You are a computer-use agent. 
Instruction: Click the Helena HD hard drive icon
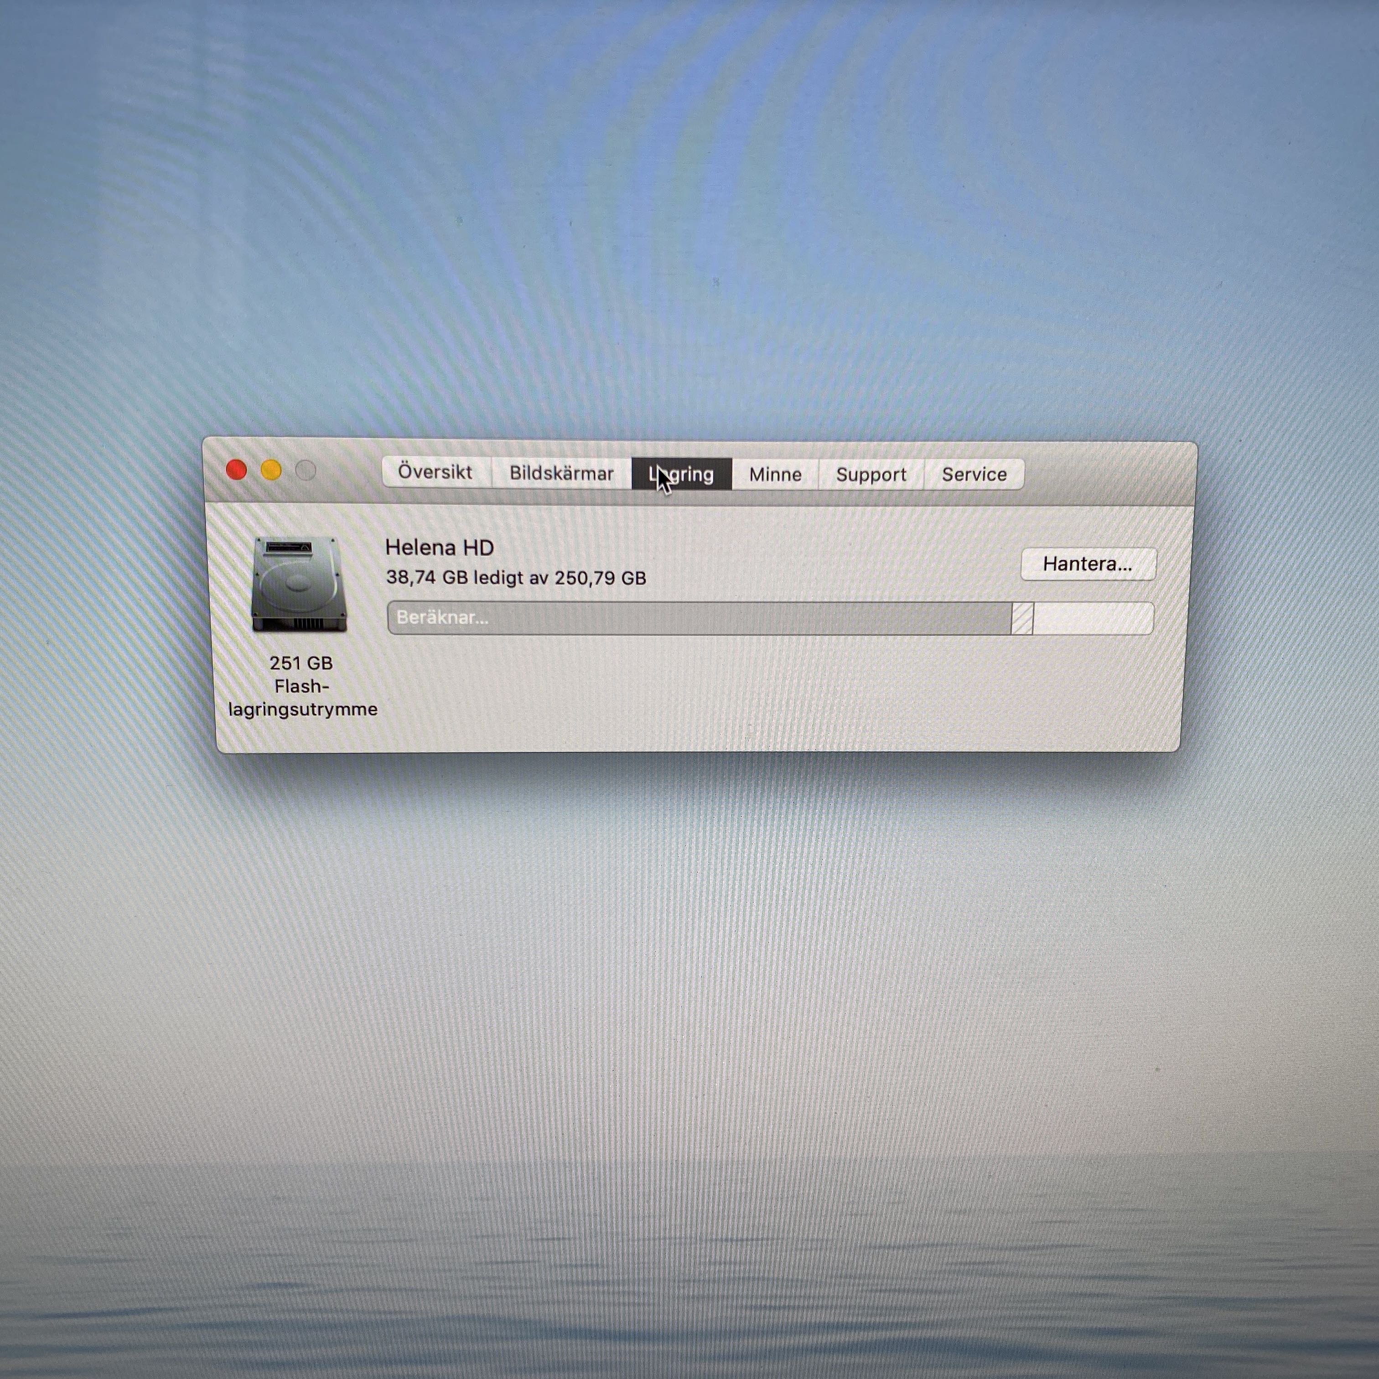click(298, 584)
